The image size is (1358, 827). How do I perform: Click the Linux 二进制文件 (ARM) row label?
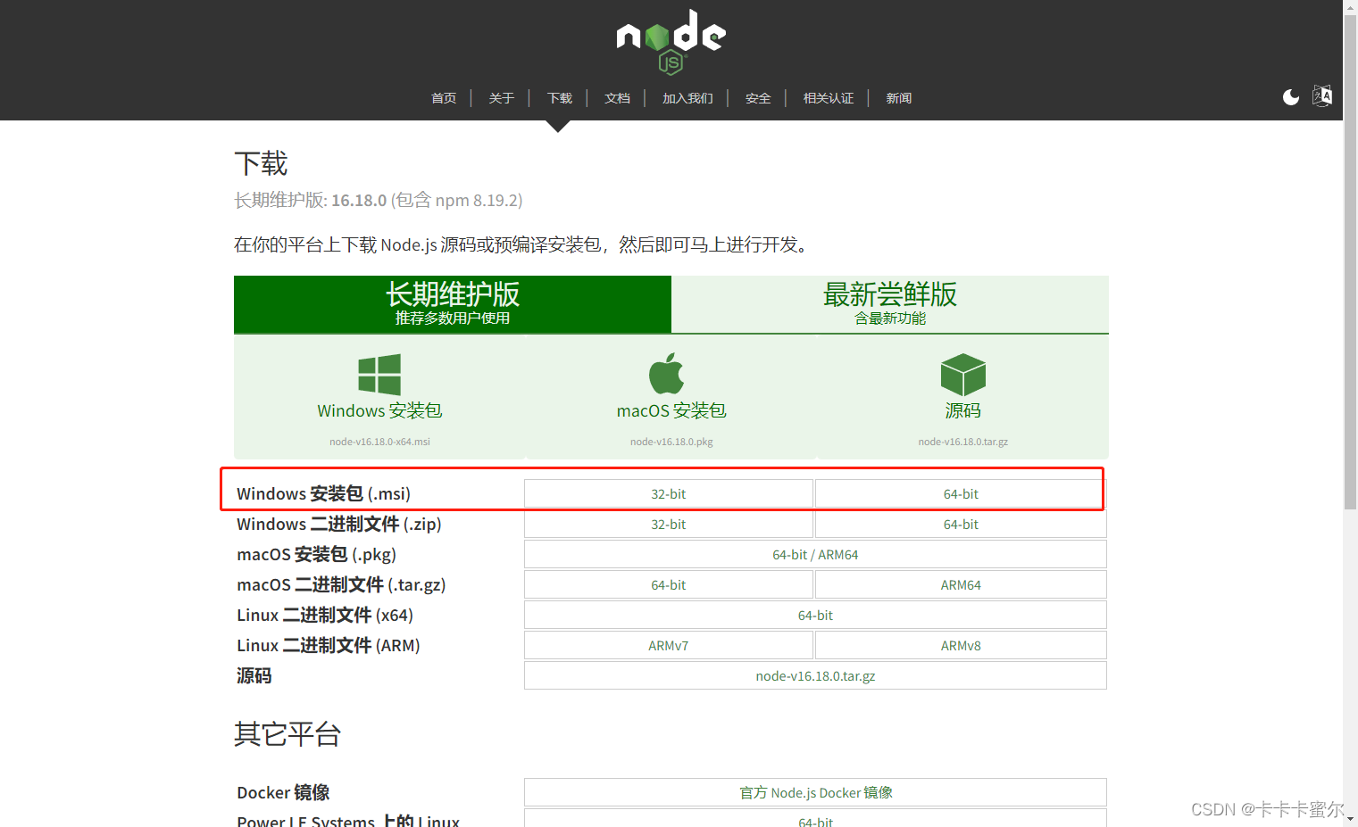pos(329,646)
